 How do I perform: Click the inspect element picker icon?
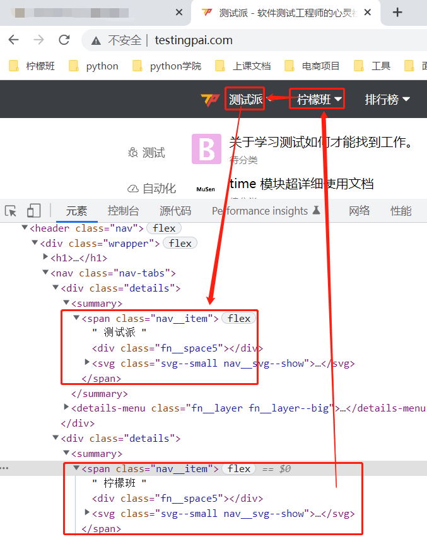coord(11,211)
